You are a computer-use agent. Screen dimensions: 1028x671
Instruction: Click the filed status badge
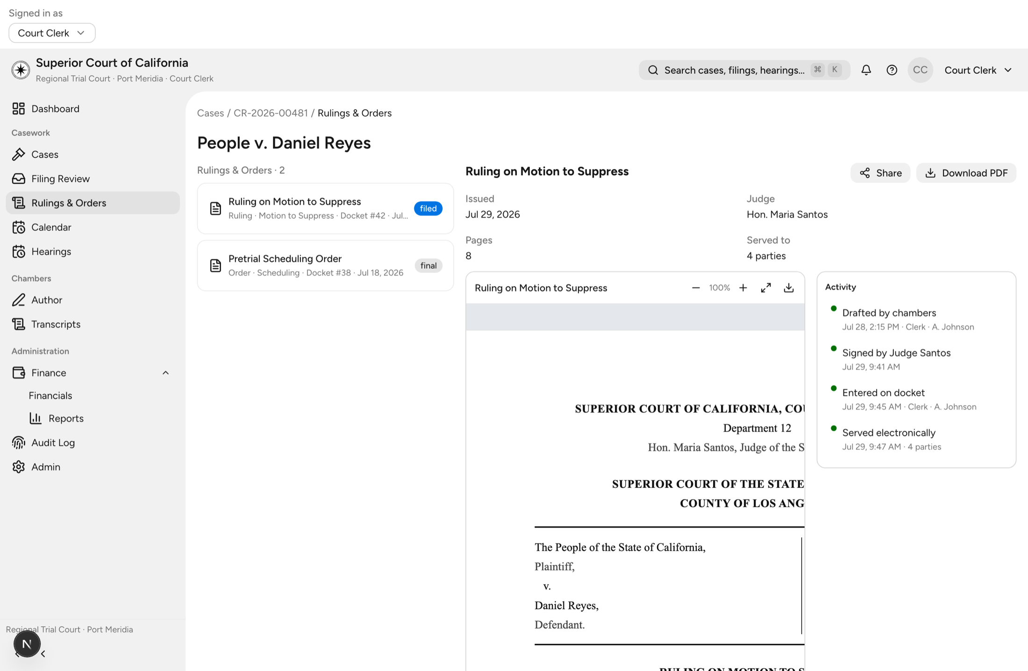(x=428, y=208)
